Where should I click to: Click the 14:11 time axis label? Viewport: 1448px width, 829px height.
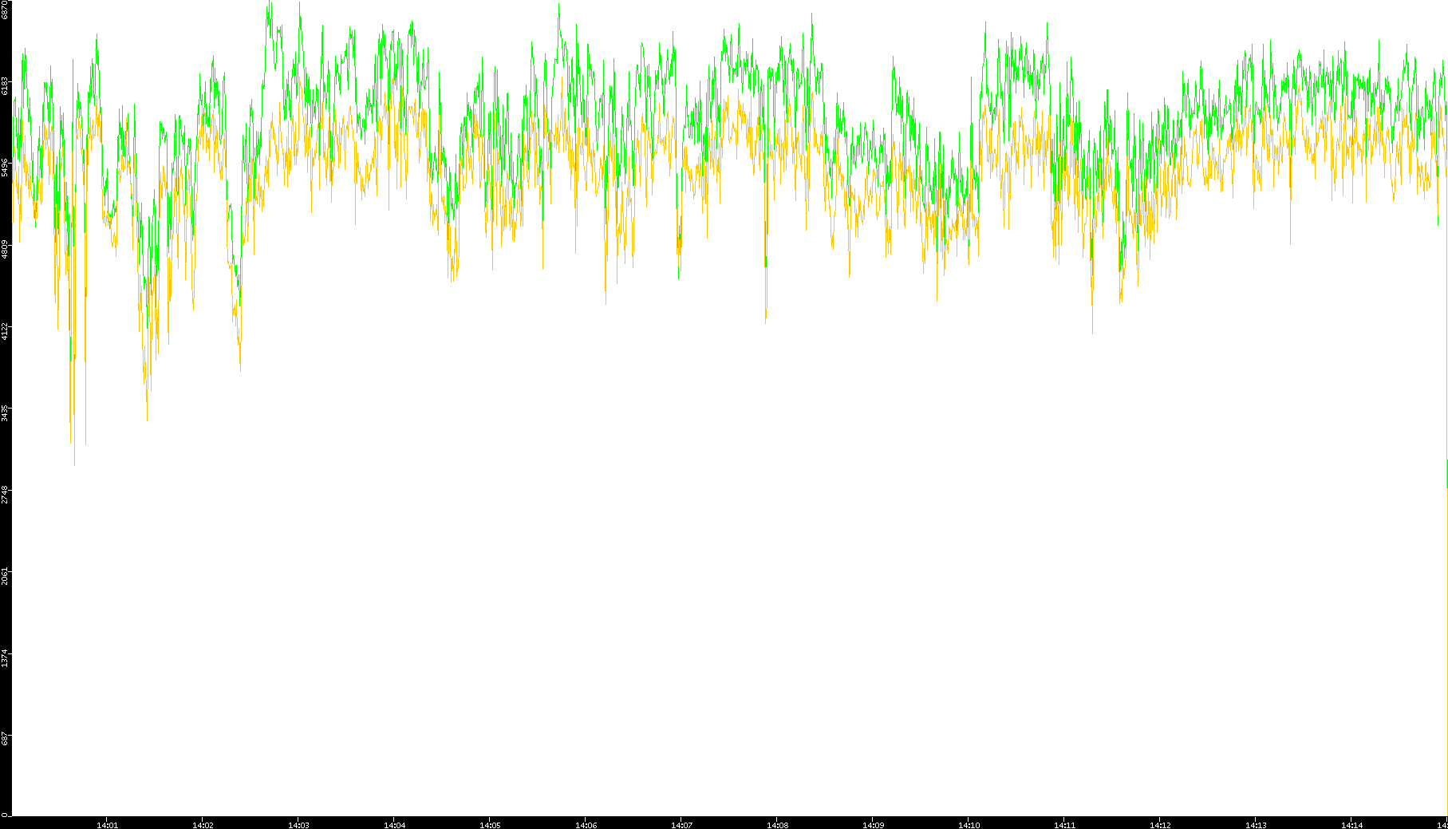(1064, 824)
